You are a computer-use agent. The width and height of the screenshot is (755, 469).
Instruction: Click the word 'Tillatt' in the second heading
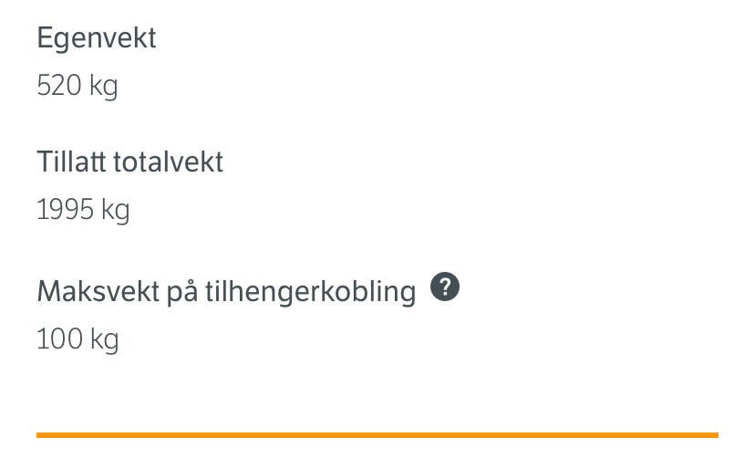[71, 162]
